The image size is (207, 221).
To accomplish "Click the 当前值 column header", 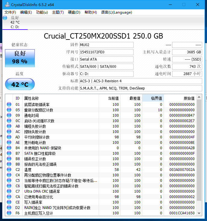I will (x=110, y=98).
